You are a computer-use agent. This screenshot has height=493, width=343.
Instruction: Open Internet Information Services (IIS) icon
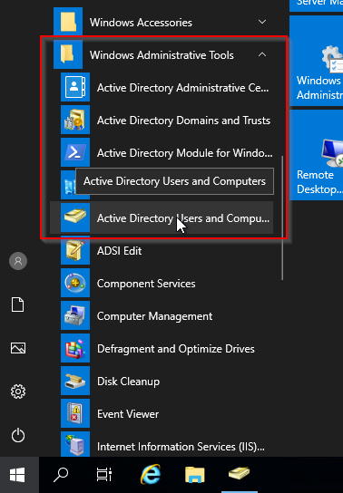(75, 444)
